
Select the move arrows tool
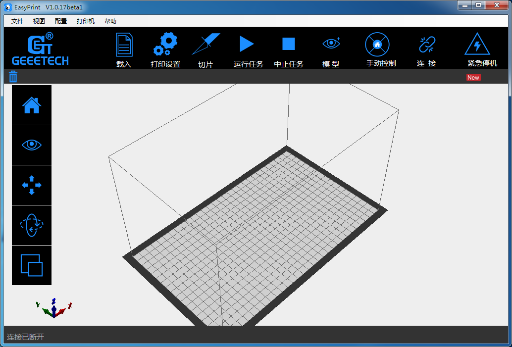(x=32, y=185)
